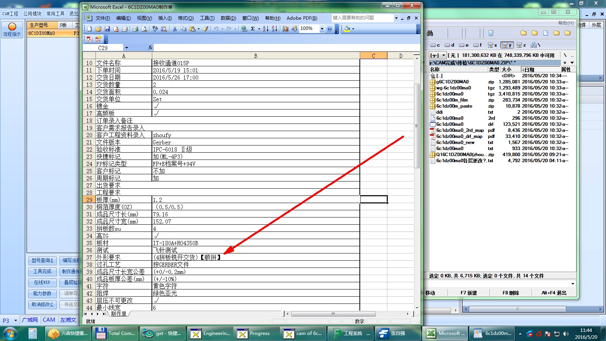Click the help question input field in Excel
This screenshot has width=606, height=341.
click(x=362, y=18)
